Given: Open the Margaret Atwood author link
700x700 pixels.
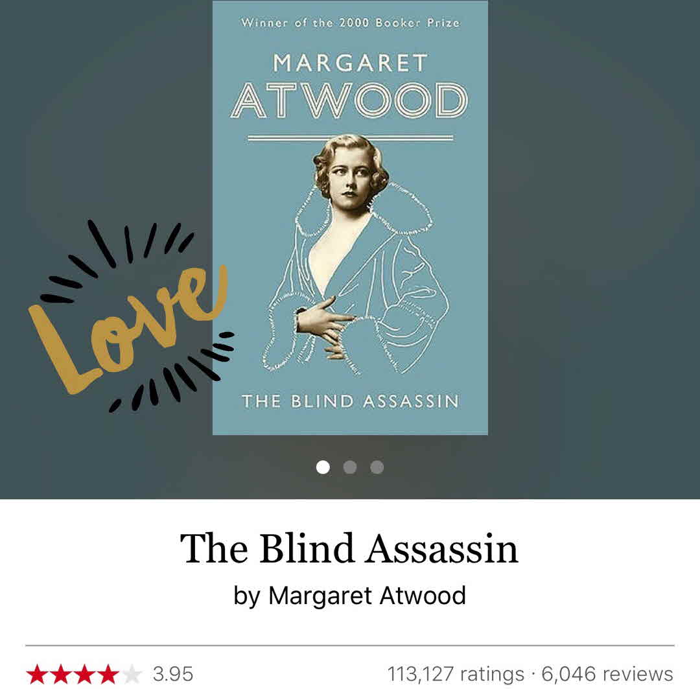Looking at the screenshot, I should 367,596.
